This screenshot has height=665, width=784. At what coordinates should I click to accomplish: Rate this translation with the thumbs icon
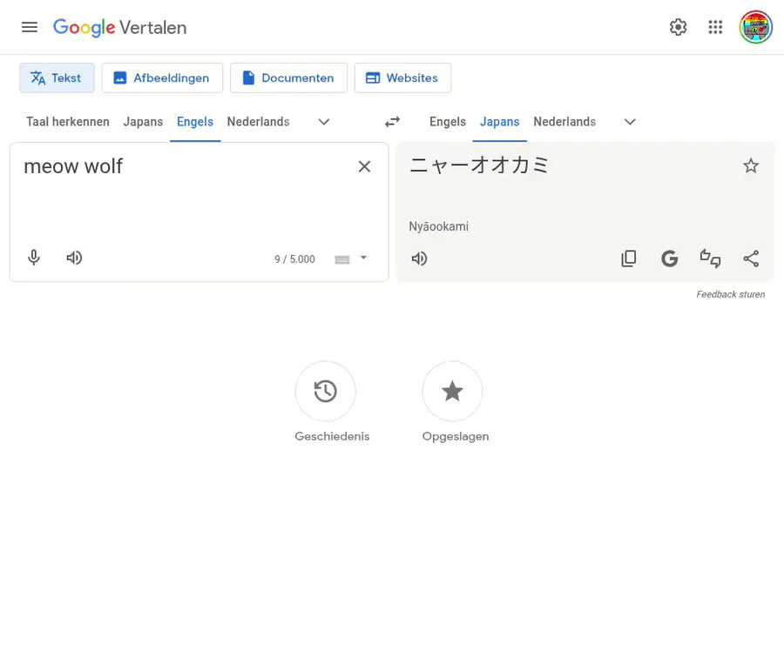coord(710,259)
